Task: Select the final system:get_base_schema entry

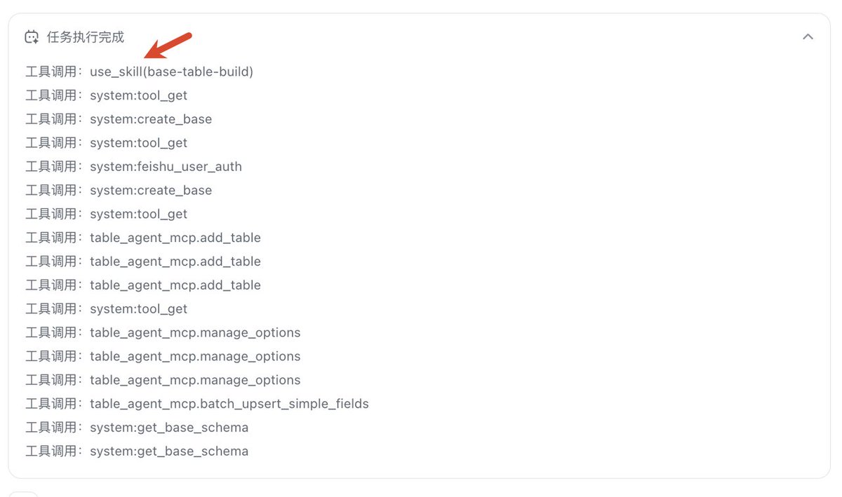Action: [137, 451]
